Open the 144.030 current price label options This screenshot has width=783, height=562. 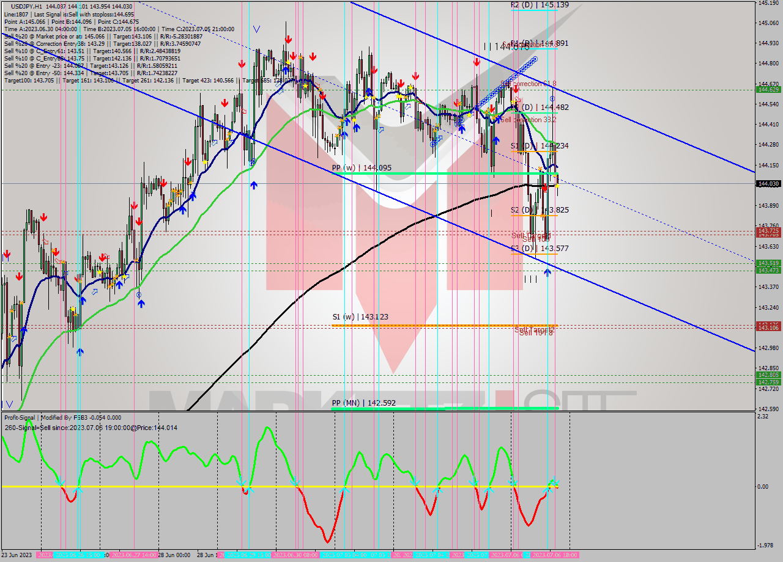coord(768,183)
